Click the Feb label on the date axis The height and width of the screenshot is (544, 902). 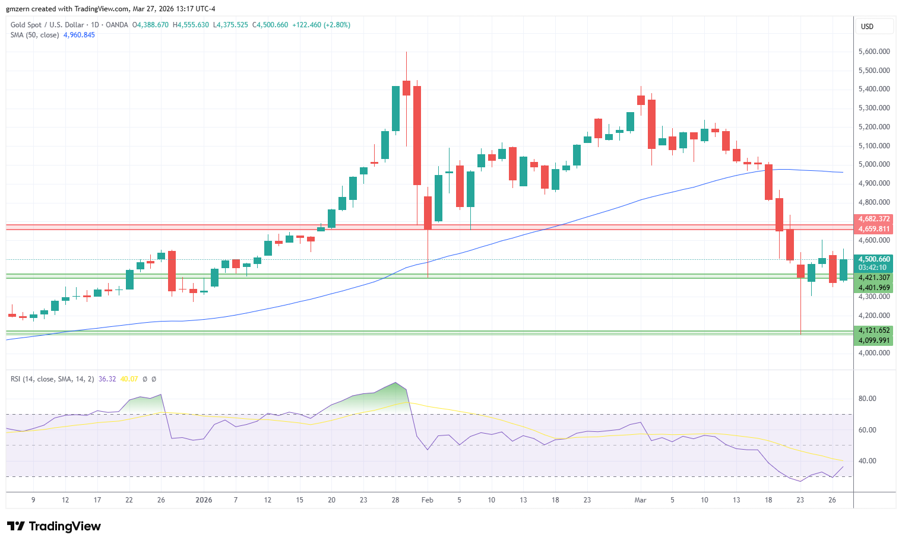coord(427,500)
